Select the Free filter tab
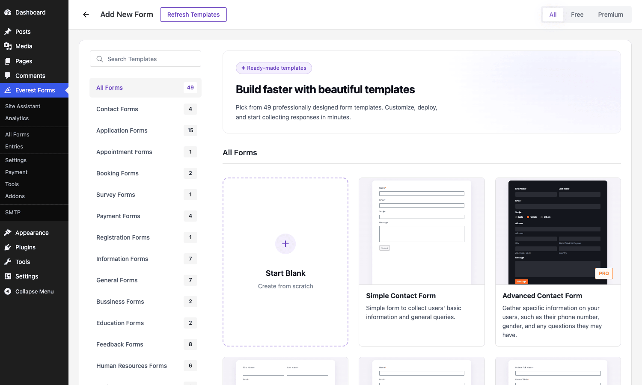Image resolution: width=642 pixels, height=385 pixels. click(577, 15)
